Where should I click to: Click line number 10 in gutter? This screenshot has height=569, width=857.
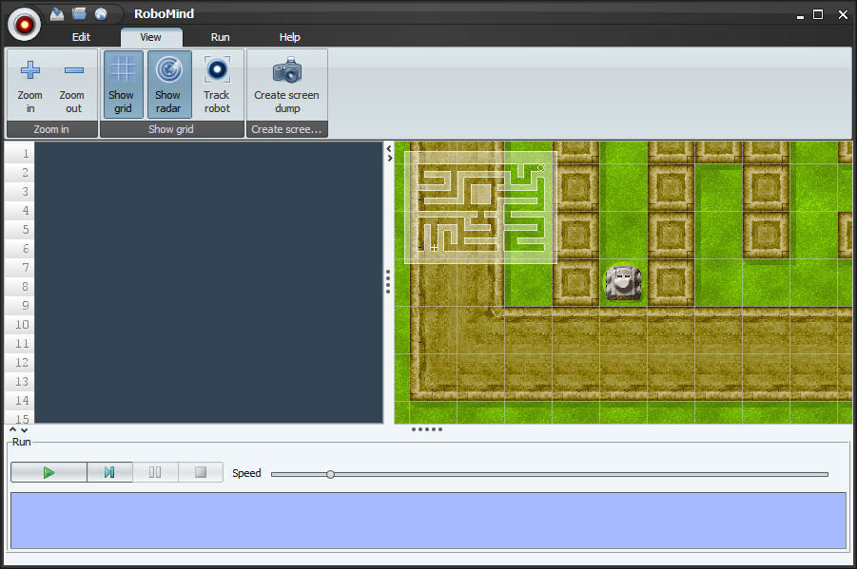(22, 325)
